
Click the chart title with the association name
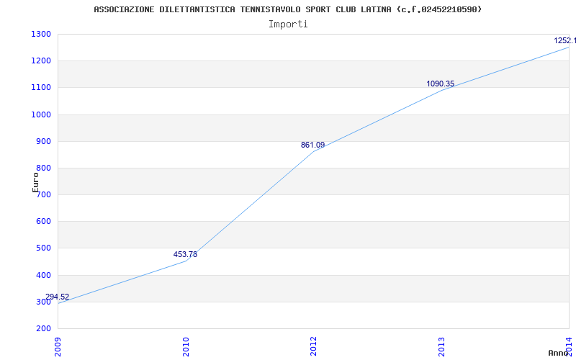(x=287, y=9)
